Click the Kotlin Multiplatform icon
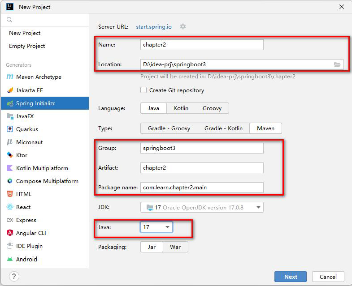Viewport: 352px width, 286px height. click(x=10, y=168)
